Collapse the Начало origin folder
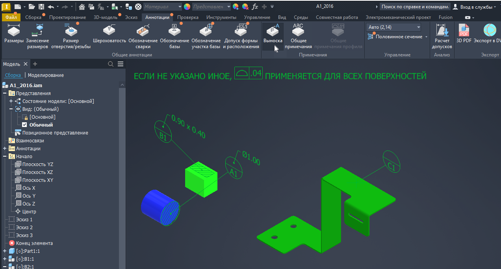 5,157
